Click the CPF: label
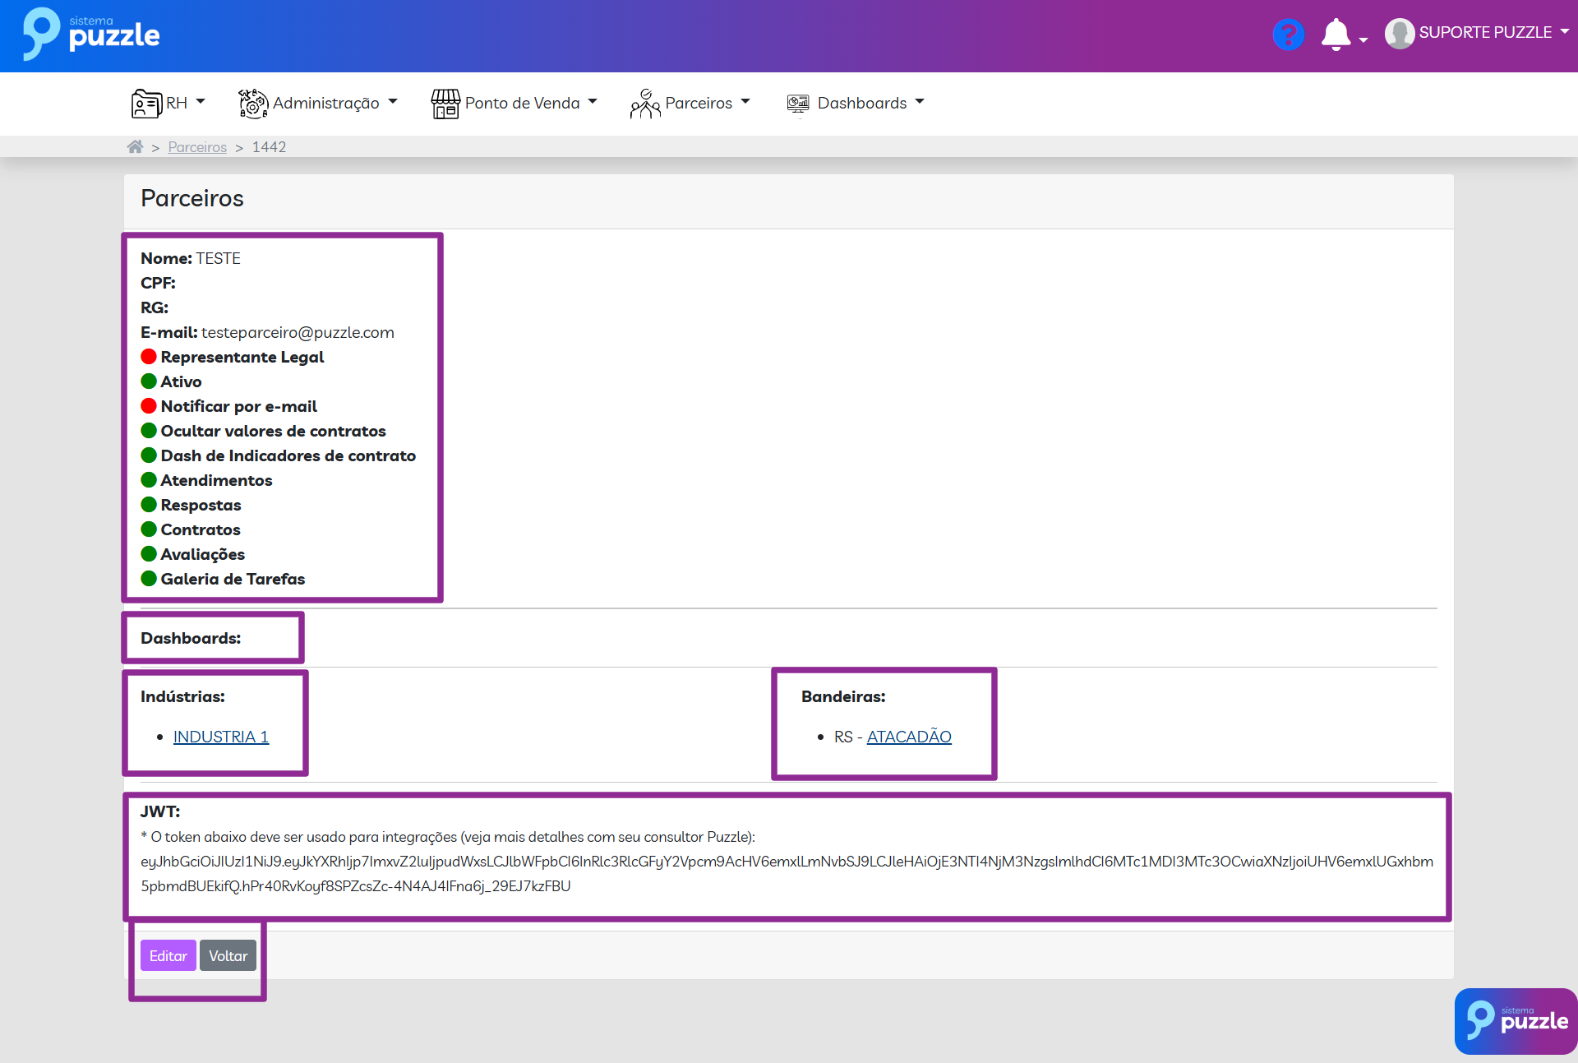Viewport: 1578px width, 1063px height. (158, 283)
